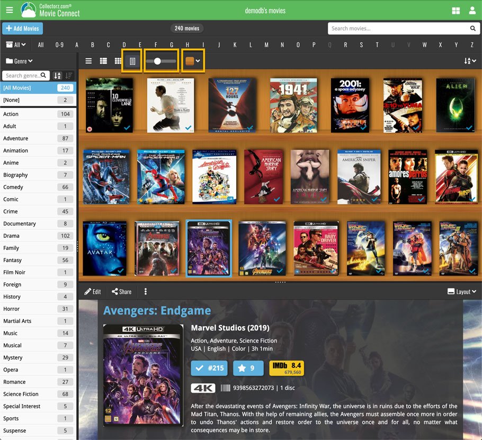The height and width of the screenshot is (440, 482).
Task: Click the Add Movies button
Action: point(22,29)
